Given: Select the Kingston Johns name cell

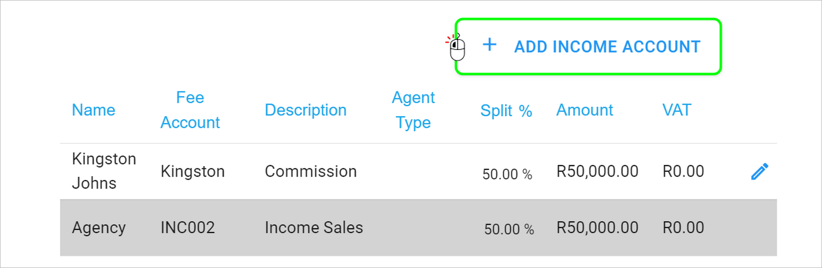Looking at the screenshot, I should point(104,171).
